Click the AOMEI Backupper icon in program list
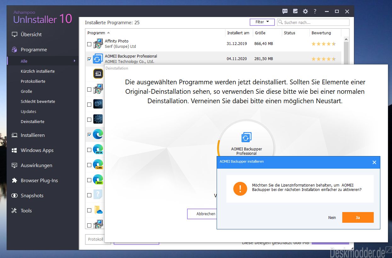Screen dimensions: 392x258 98,59
